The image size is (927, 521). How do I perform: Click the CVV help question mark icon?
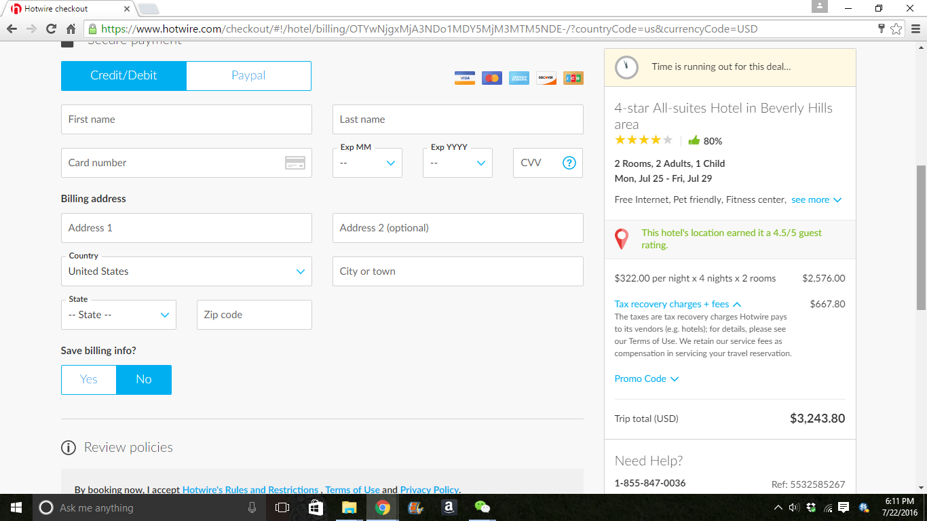click(569, 163)
